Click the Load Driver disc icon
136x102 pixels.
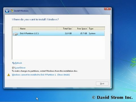[x=13, y=68]
